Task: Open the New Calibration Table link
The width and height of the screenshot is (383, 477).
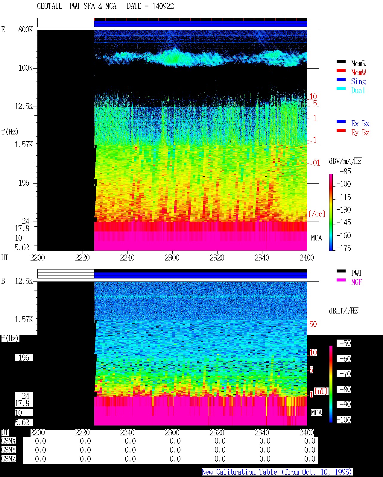Action: pos(277,472)
